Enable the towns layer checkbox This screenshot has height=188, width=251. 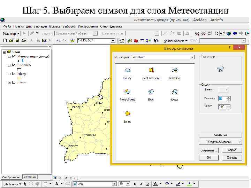[14, 82]
